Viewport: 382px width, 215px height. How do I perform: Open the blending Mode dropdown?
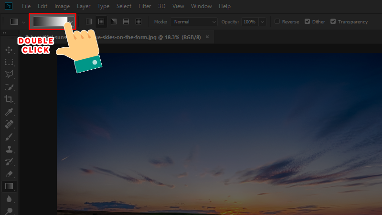coord(194,22)
